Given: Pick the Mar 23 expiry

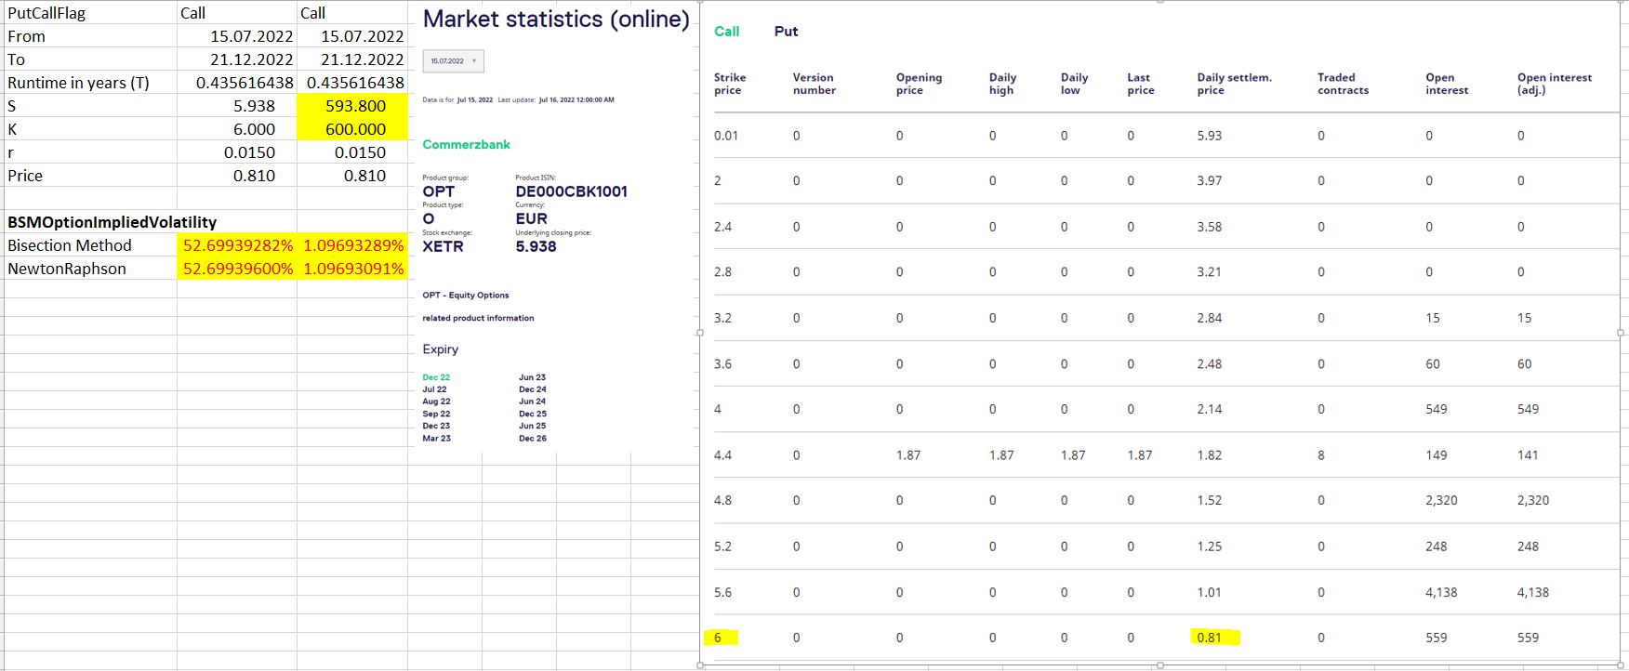Looking at the screenshot, I should click(436, 438).
